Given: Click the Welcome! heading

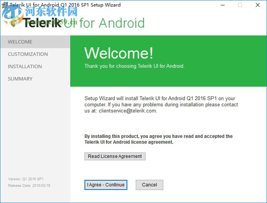Looking at the screenshot, I should tap(119, 53).
